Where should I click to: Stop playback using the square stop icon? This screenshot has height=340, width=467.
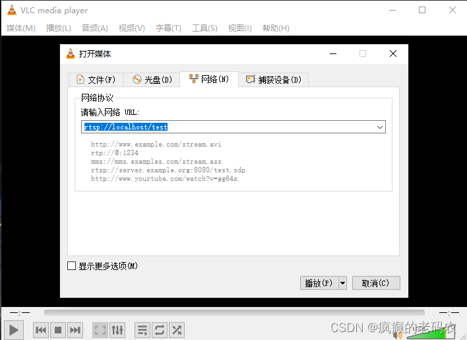[58, 330]
